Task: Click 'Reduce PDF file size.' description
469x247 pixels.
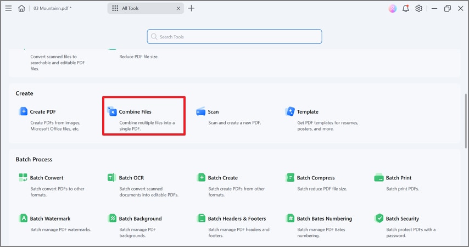Action: (139, 57)
